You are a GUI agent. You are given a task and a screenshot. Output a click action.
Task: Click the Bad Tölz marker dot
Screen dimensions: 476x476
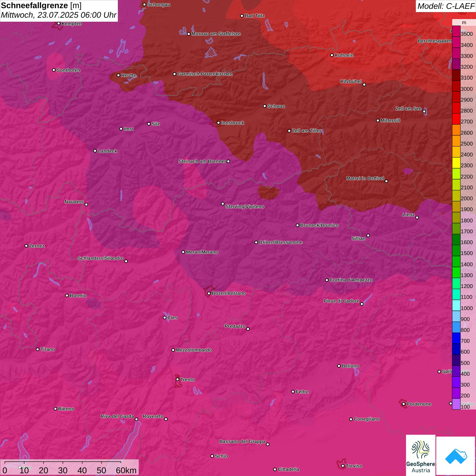[242, 16]
